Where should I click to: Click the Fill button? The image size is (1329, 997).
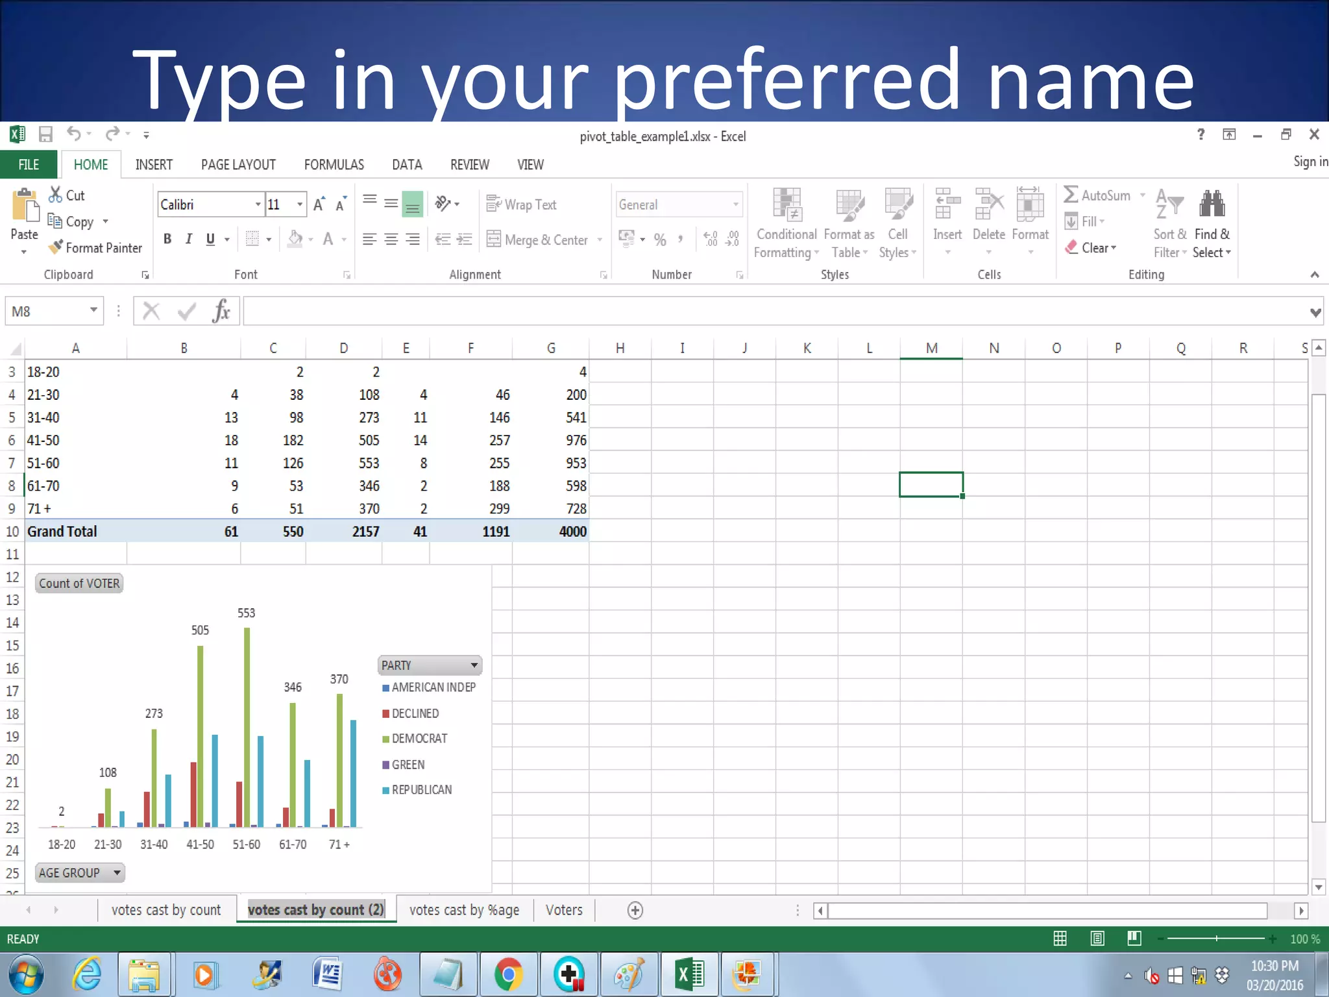[1085, 221]
